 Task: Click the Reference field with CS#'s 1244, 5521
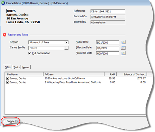(x=108, y=11)
